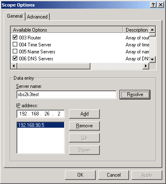Viewport: 166px width, 184px height.
Task: Confirm with the OK button
Action: pos(80,175)
